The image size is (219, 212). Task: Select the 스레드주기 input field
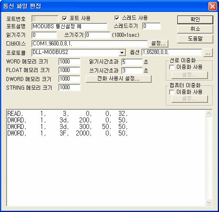click(152, 26)
